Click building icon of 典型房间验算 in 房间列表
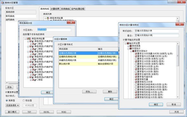Screen dimensions: 187x117 48,18
